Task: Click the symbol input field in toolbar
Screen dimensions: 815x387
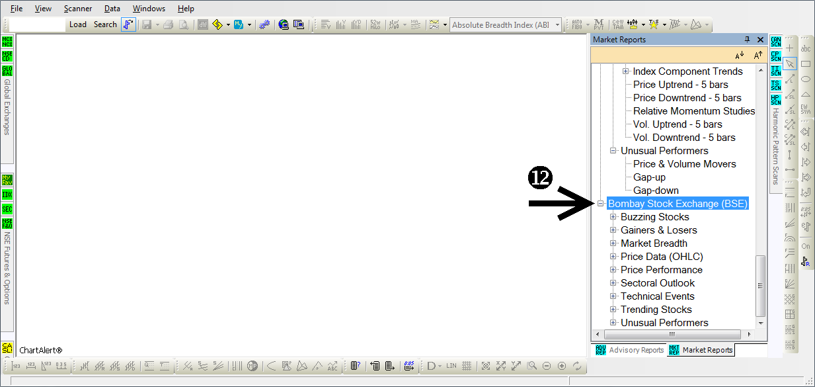Action: tap(38, 24)
